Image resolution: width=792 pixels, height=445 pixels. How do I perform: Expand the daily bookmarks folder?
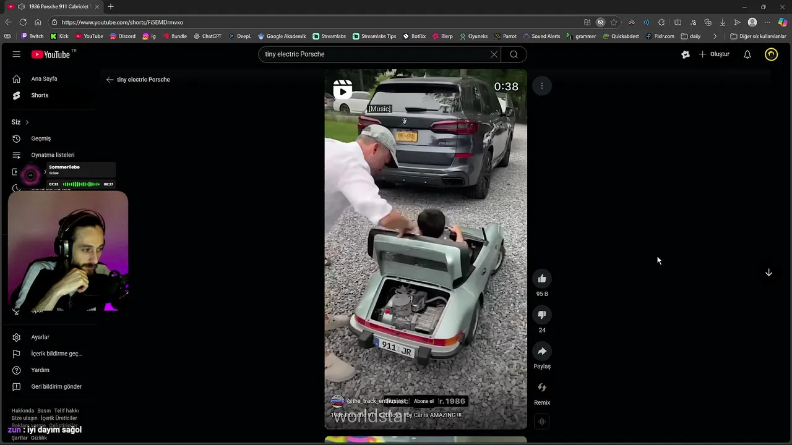(691, 36)
